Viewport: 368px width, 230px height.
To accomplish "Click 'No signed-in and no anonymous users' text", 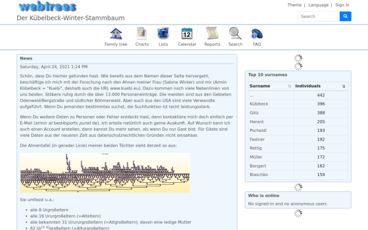I will click(x=287, y=204).
